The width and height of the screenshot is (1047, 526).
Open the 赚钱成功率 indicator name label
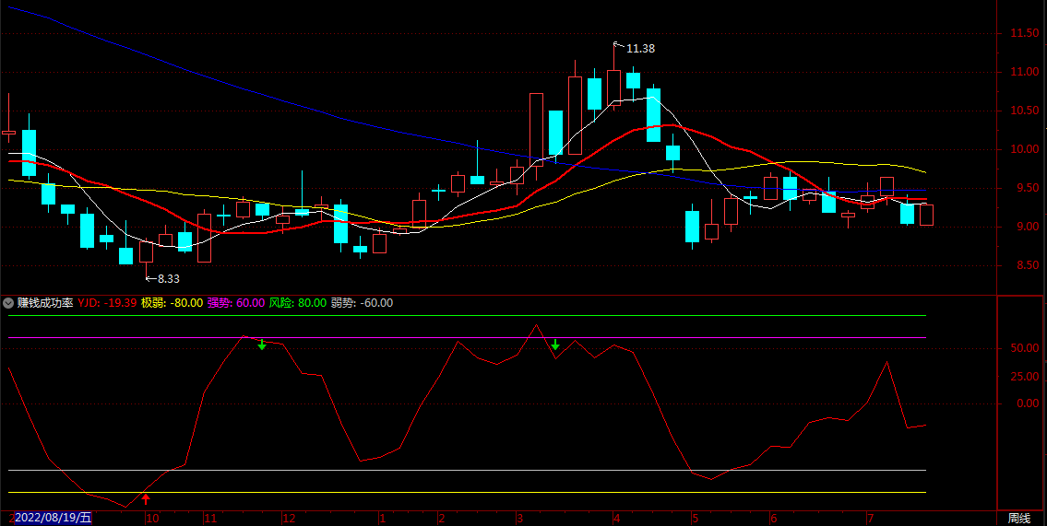coord(45,303)
